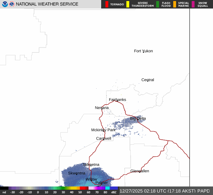
Task: Click the Nenana map label
Action: pos(102,108)
